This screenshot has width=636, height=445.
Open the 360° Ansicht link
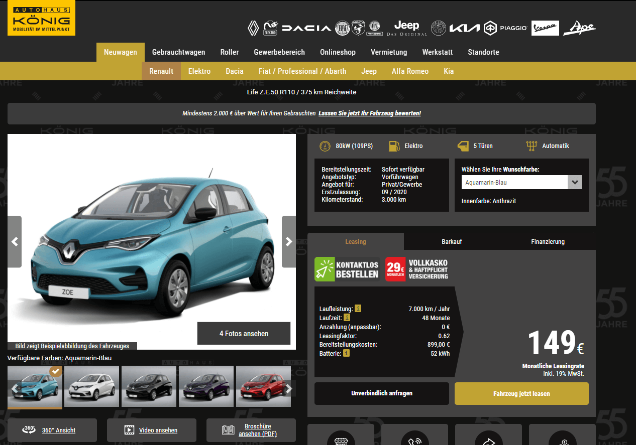59,430
